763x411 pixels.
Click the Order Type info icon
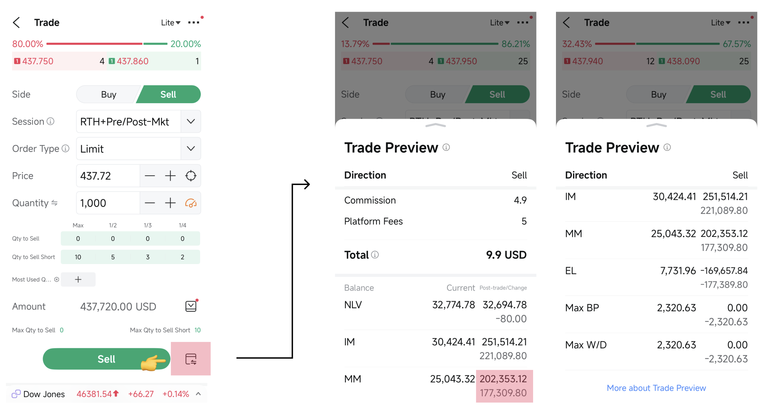tap(66, 149)
